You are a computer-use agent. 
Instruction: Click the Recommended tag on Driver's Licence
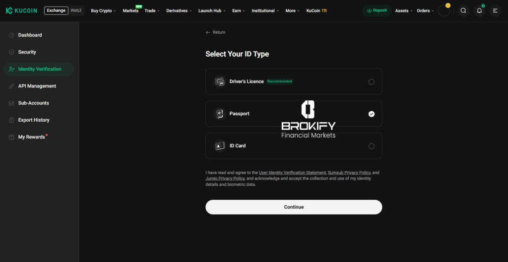280,81
